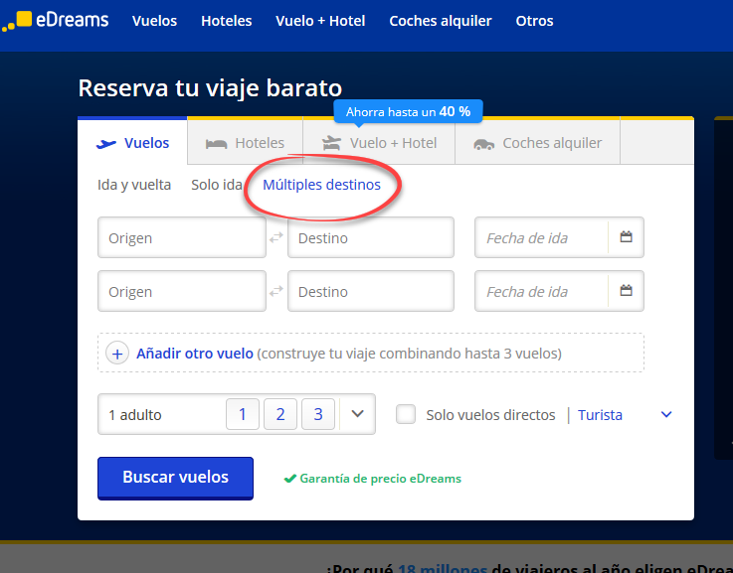Choose Múltiples destinos trip type
733x573 pixels.
coord(321,185)
